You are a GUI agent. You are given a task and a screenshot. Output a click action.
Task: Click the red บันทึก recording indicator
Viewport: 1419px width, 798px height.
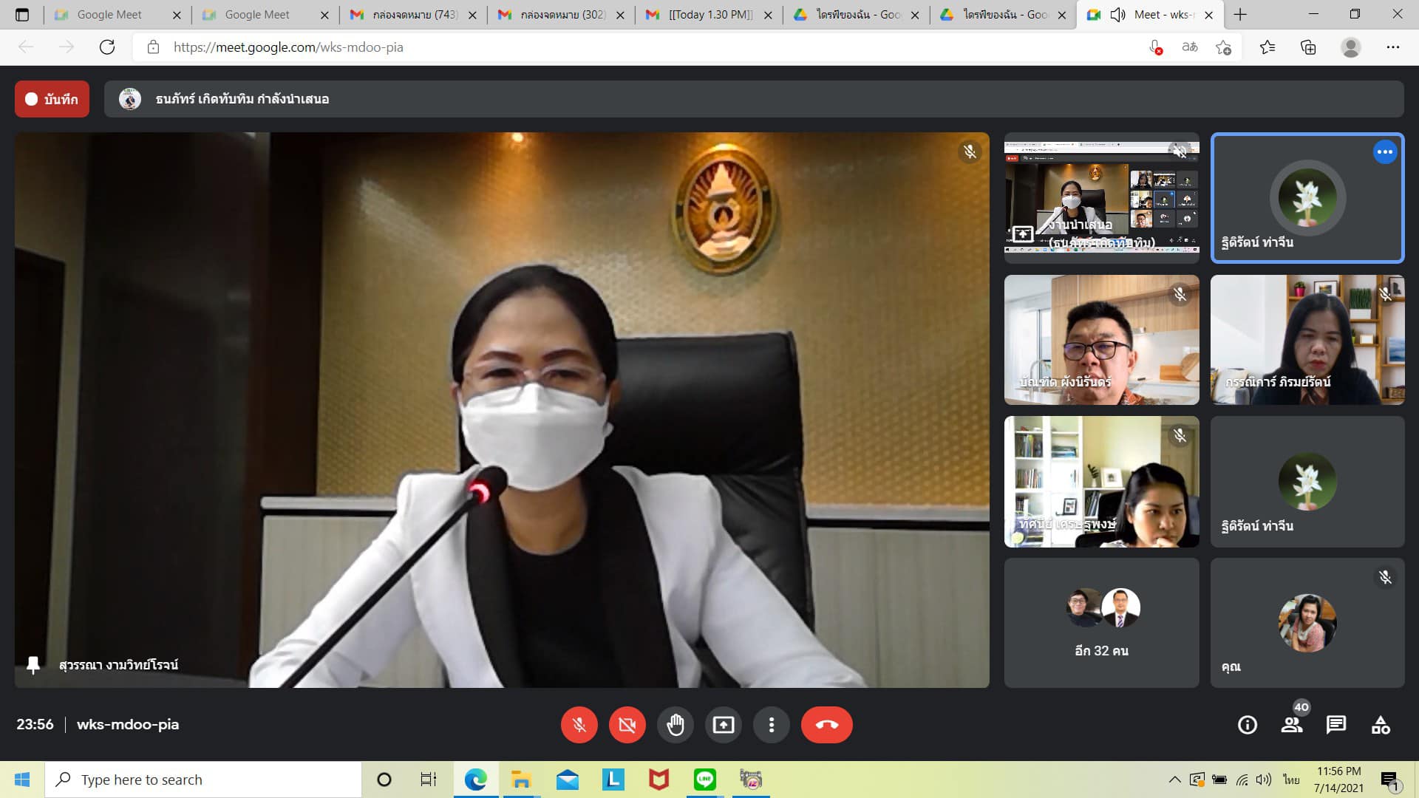click(x=52, y=99)
